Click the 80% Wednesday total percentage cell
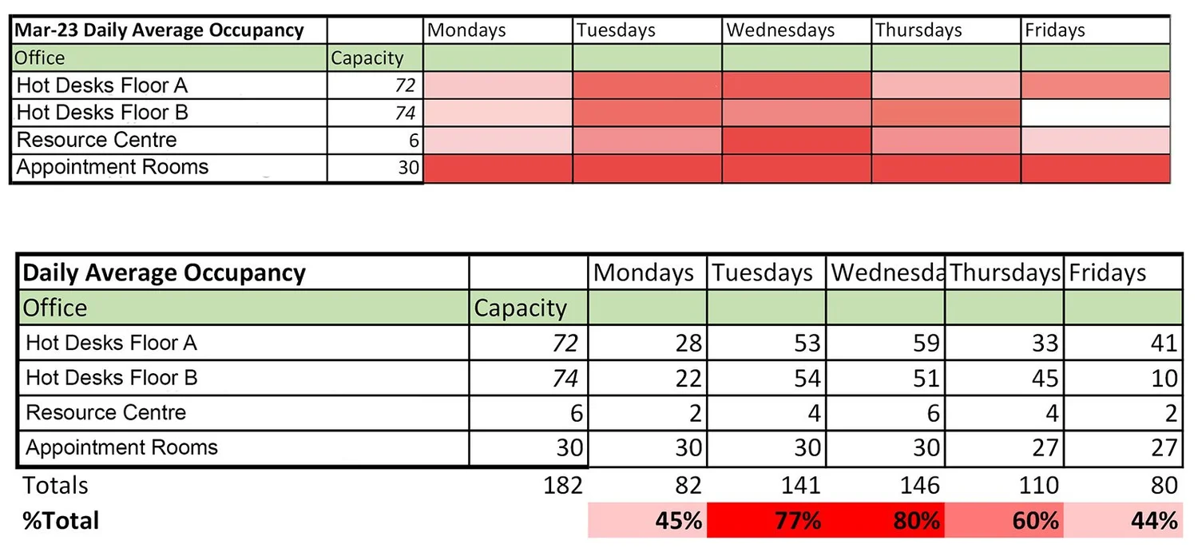This screenshot has width=1198, height=556. (885, 521)
